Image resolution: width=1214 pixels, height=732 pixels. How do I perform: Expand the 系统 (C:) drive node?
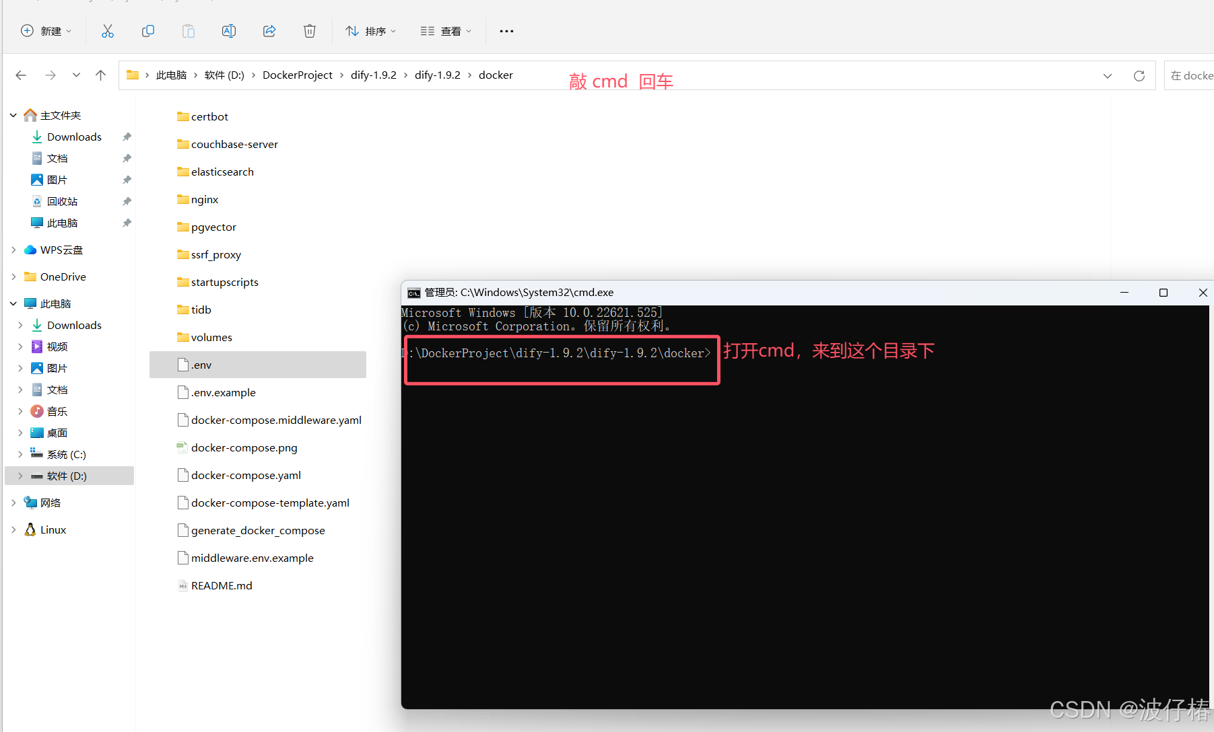(20, 454)
